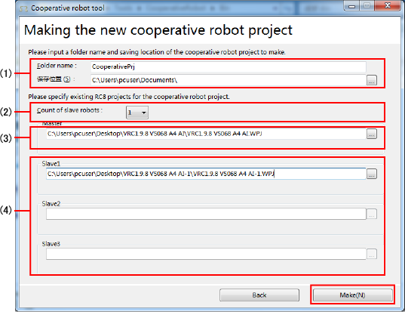405x312 pixels.
Task: Click the Folder name input field
Action: (x=229, y=66)
